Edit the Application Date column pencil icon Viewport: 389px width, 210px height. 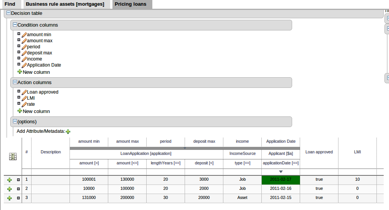(x=24, y=65)
